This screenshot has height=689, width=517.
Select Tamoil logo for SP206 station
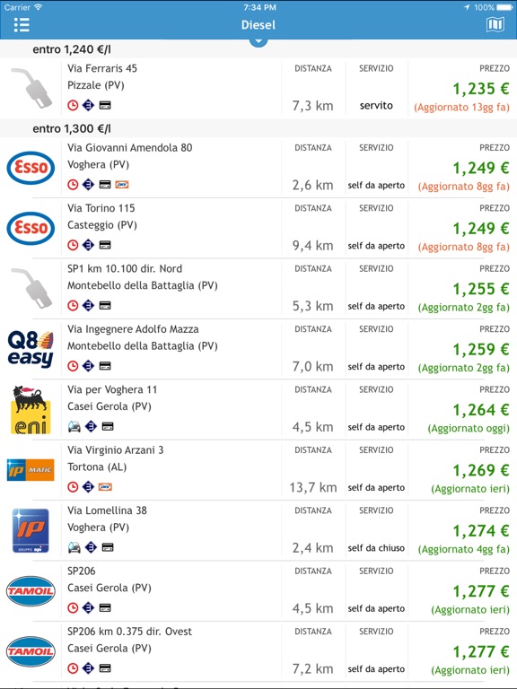(31, 591)
